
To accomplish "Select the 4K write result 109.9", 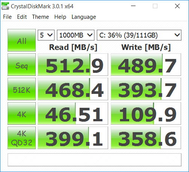I will pos(146,113).
